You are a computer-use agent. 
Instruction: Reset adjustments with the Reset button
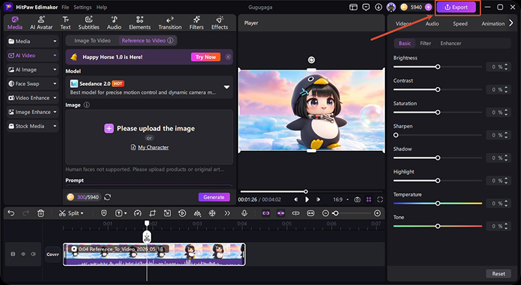click(498, 274)
